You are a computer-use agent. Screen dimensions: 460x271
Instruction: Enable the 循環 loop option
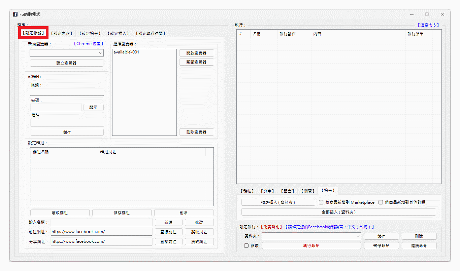(246, 245)
